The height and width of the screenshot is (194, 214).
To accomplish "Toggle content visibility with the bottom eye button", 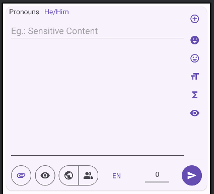I will click(45, 175).
